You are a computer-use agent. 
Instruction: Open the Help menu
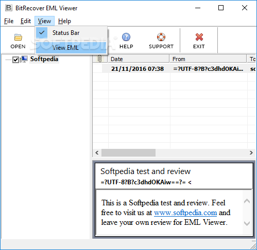click(64, 21)
